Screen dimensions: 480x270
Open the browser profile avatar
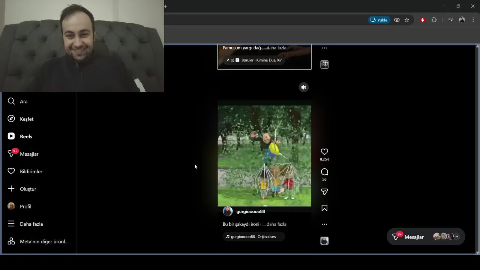(x=462, y=20)
